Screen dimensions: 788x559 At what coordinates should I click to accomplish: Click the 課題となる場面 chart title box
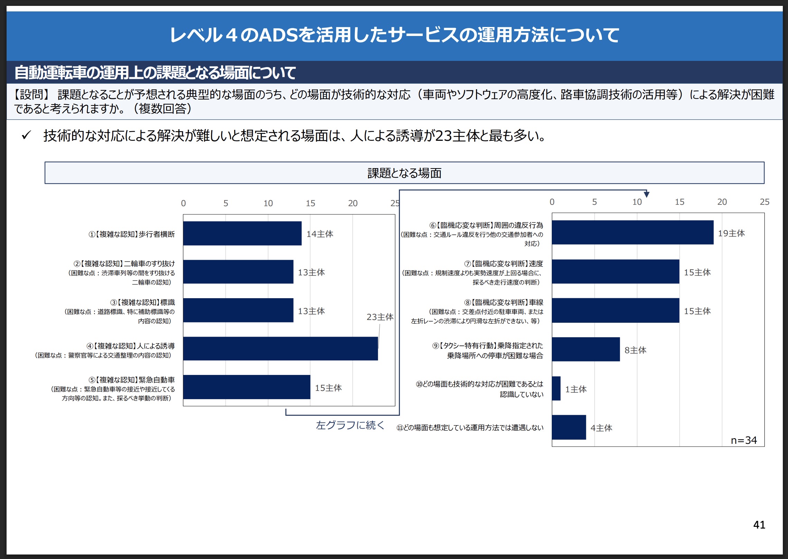tap(404, 173)
